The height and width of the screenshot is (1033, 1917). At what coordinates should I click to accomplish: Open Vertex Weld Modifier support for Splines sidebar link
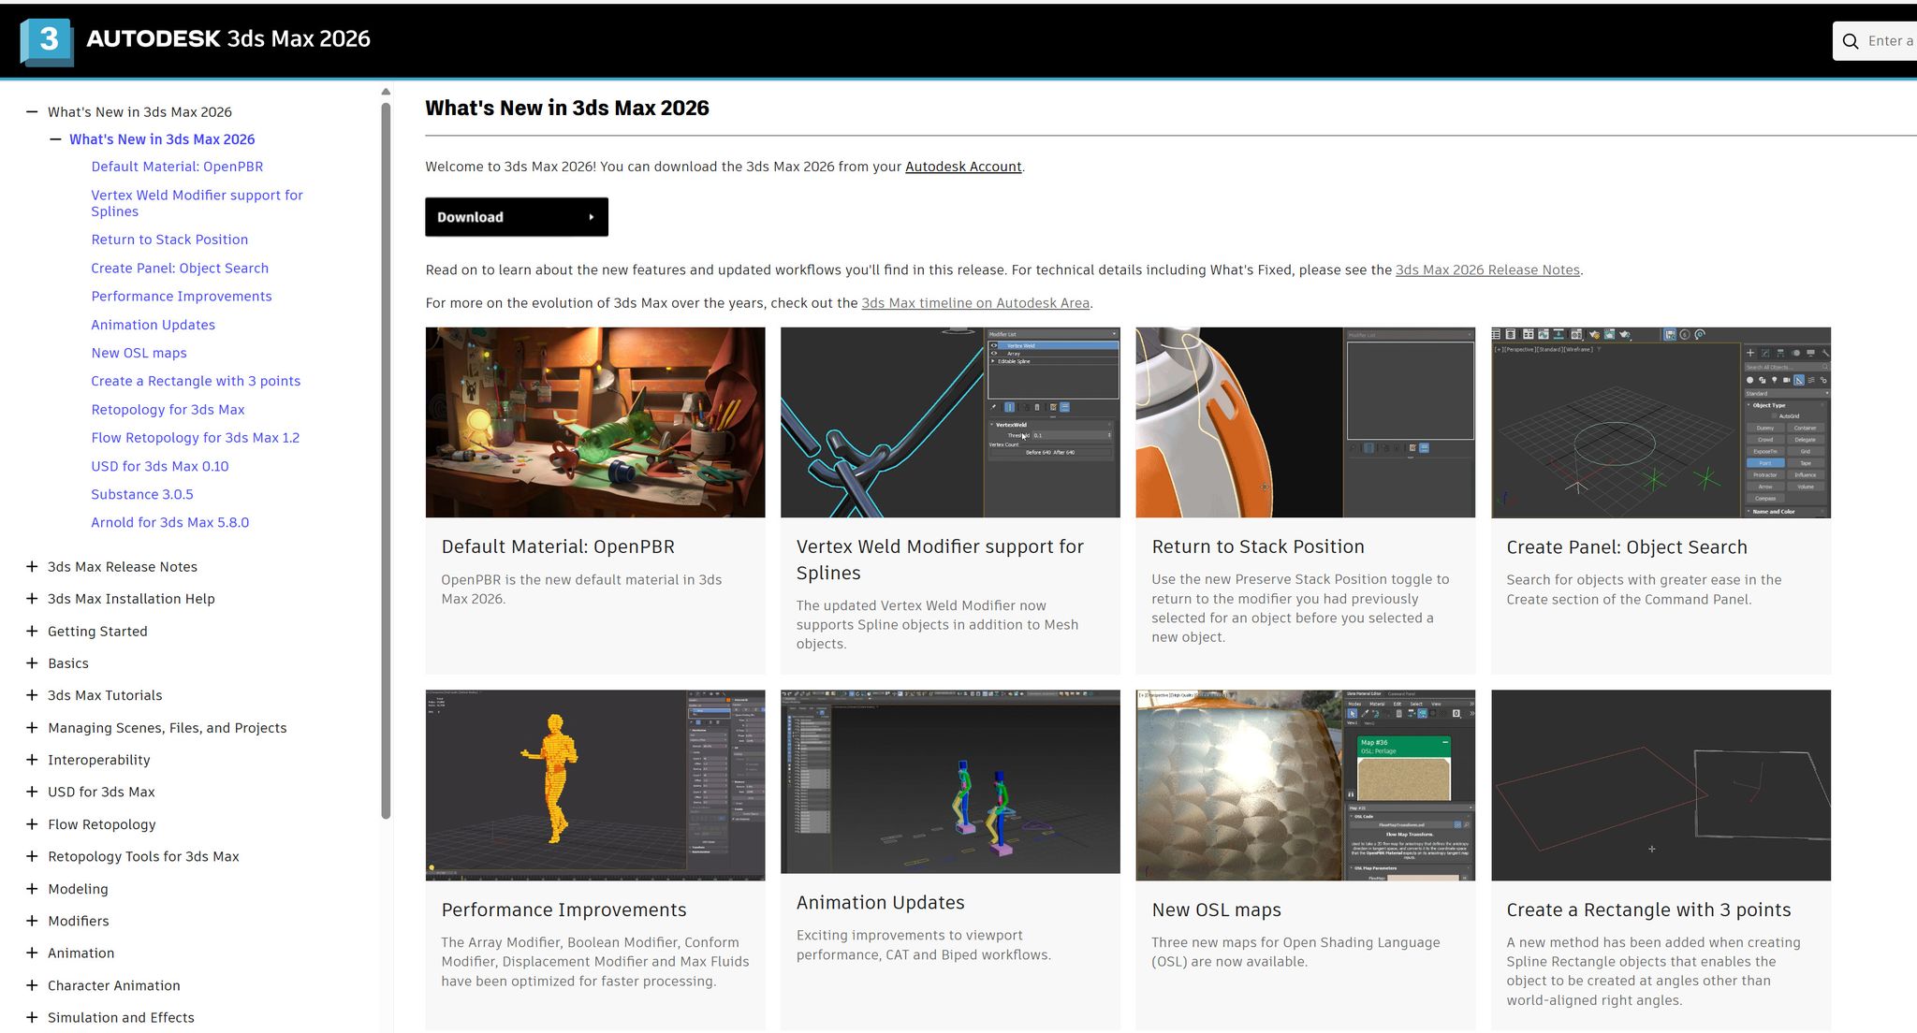coord(197,203)
